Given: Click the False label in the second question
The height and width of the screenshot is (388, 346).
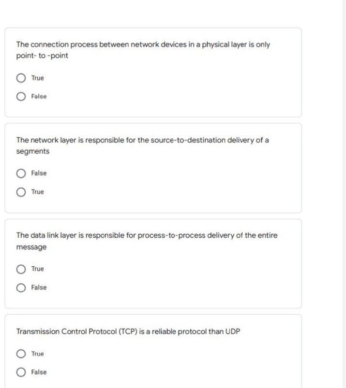Looking at the screenshot, I should coord(39,173).
